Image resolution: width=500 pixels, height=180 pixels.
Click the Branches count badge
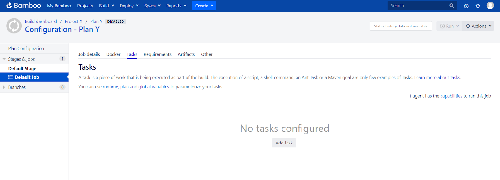click(62, 87)
